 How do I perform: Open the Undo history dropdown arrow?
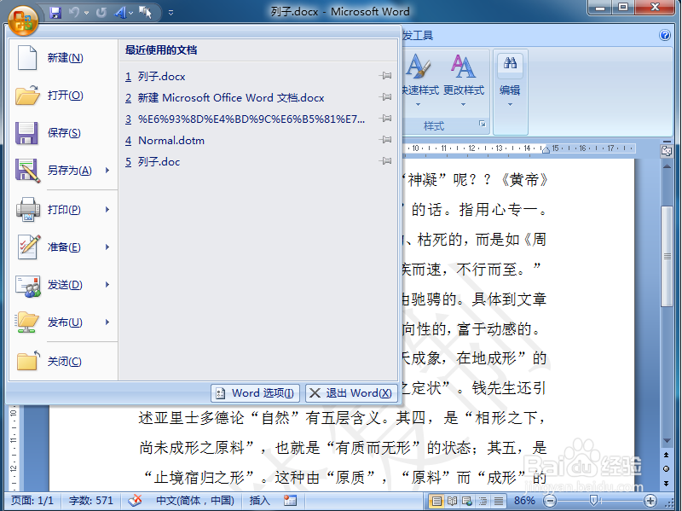(x=87, y=13)
